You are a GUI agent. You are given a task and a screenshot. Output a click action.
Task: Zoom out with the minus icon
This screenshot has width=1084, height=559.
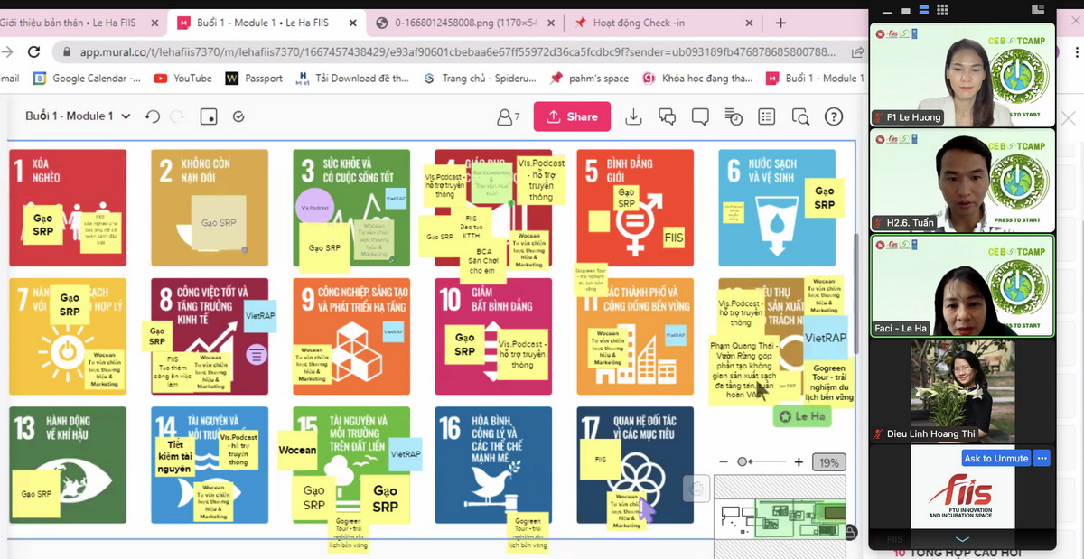coord(724,462)
